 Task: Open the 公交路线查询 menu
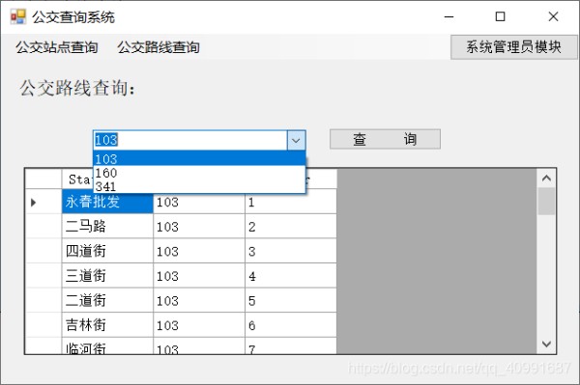159,47
